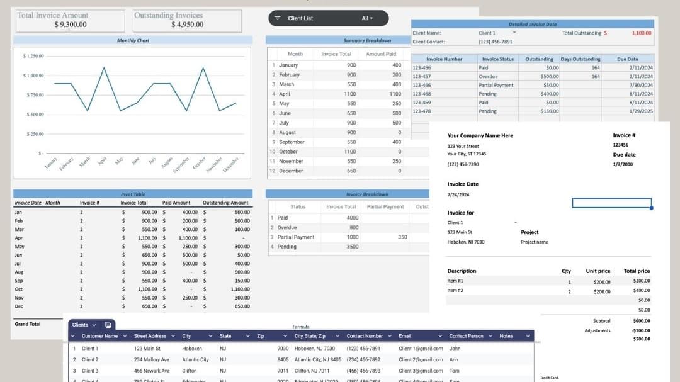Open the Street Address column filter arrow
The width and height of the screenshot is (680, 382).
pos(173,336)
